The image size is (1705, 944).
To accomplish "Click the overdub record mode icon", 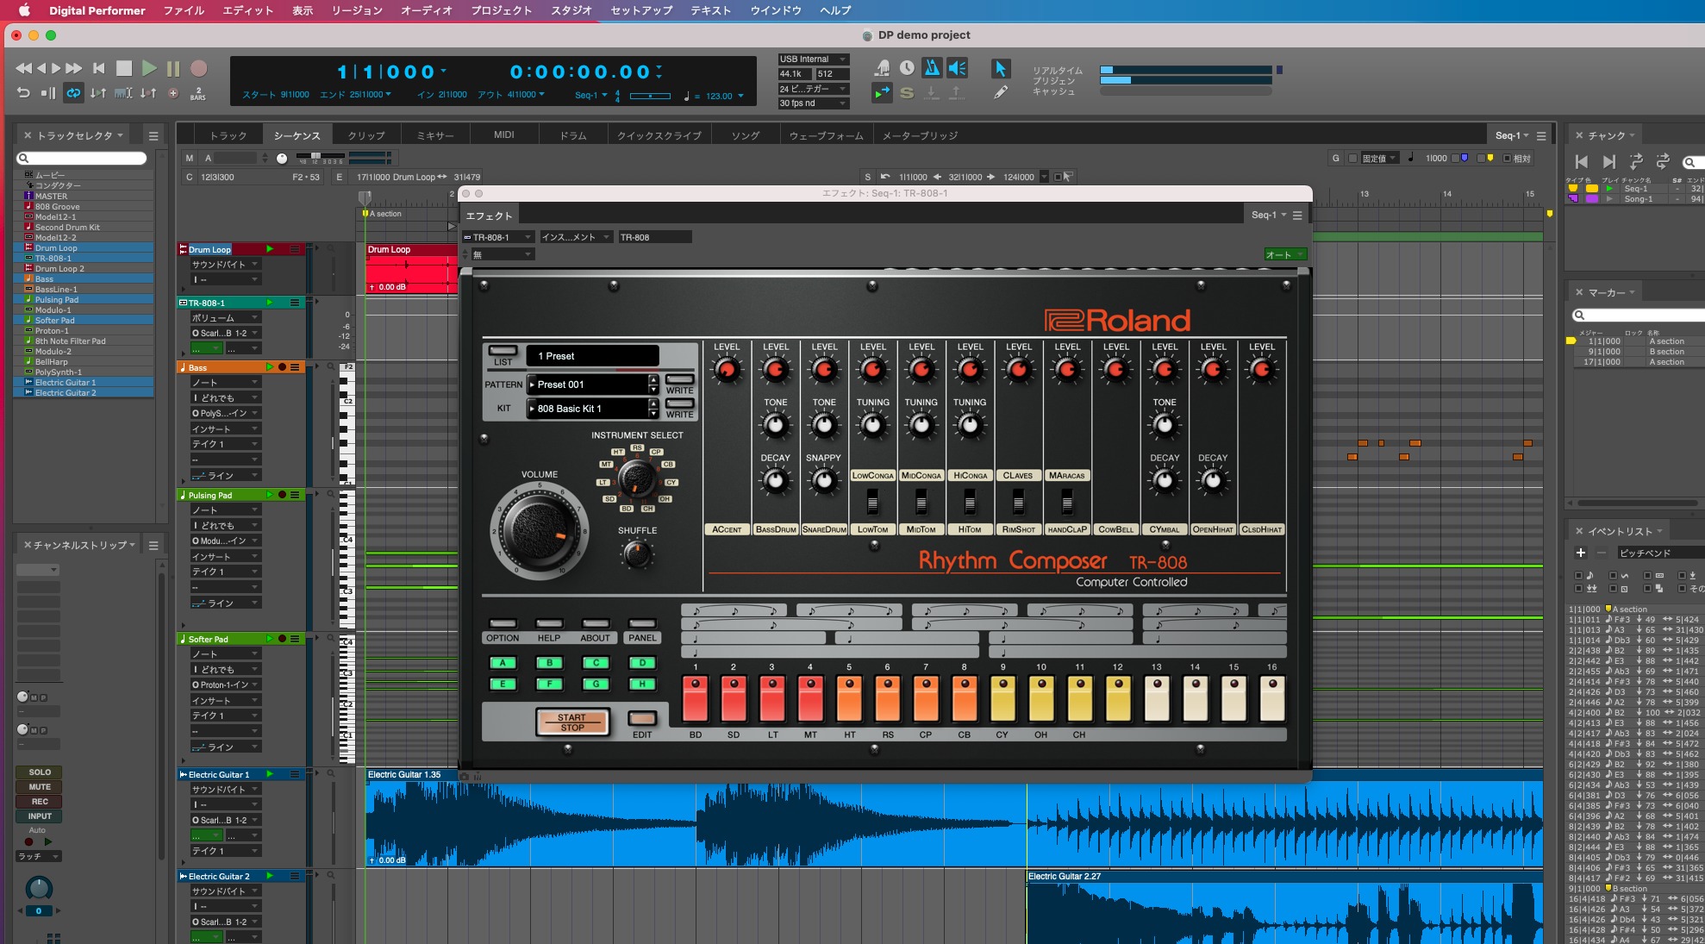I will [x=172, y=93].
